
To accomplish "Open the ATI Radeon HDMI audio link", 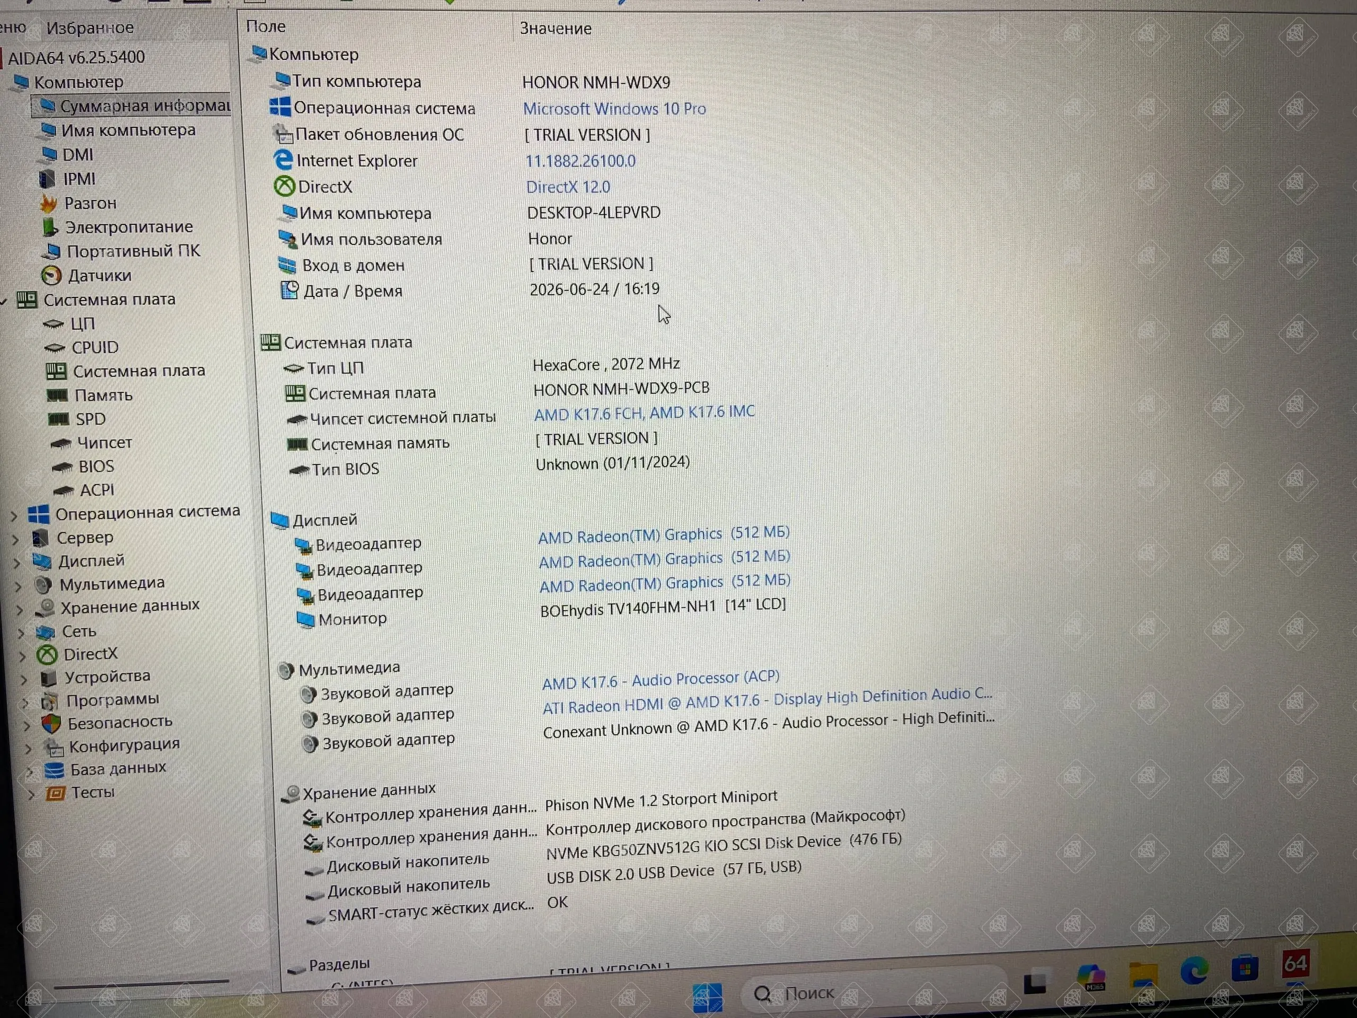I will click(x=768, y=701).
